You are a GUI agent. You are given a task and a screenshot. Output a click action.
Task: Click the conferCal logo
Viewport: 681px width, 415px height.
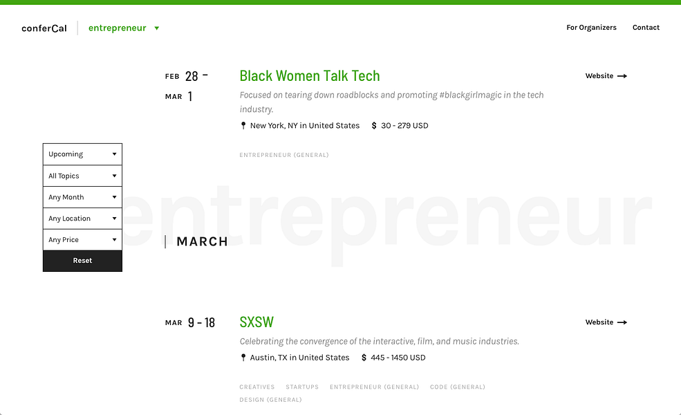point(44,28)
